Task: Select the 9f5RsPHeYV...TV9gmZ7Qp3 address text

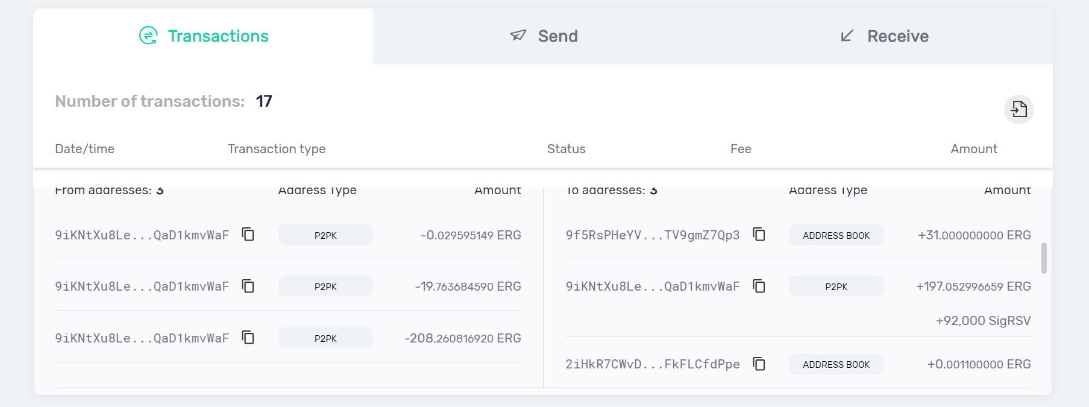Action: pos(653,235)
